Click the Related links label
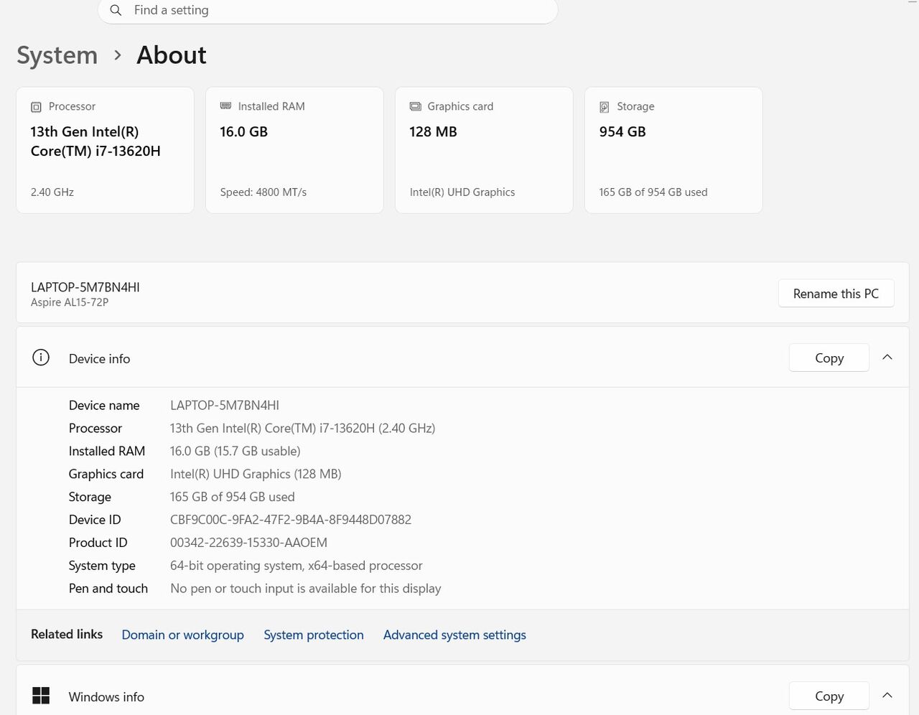The image size is (919, 715). (67, 634)
